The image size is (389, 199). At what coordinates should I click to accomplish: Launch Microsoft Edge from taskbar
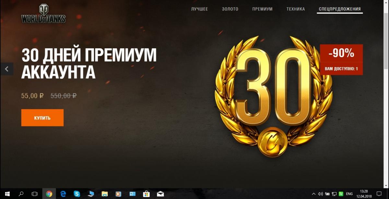(x=63, y=194)
